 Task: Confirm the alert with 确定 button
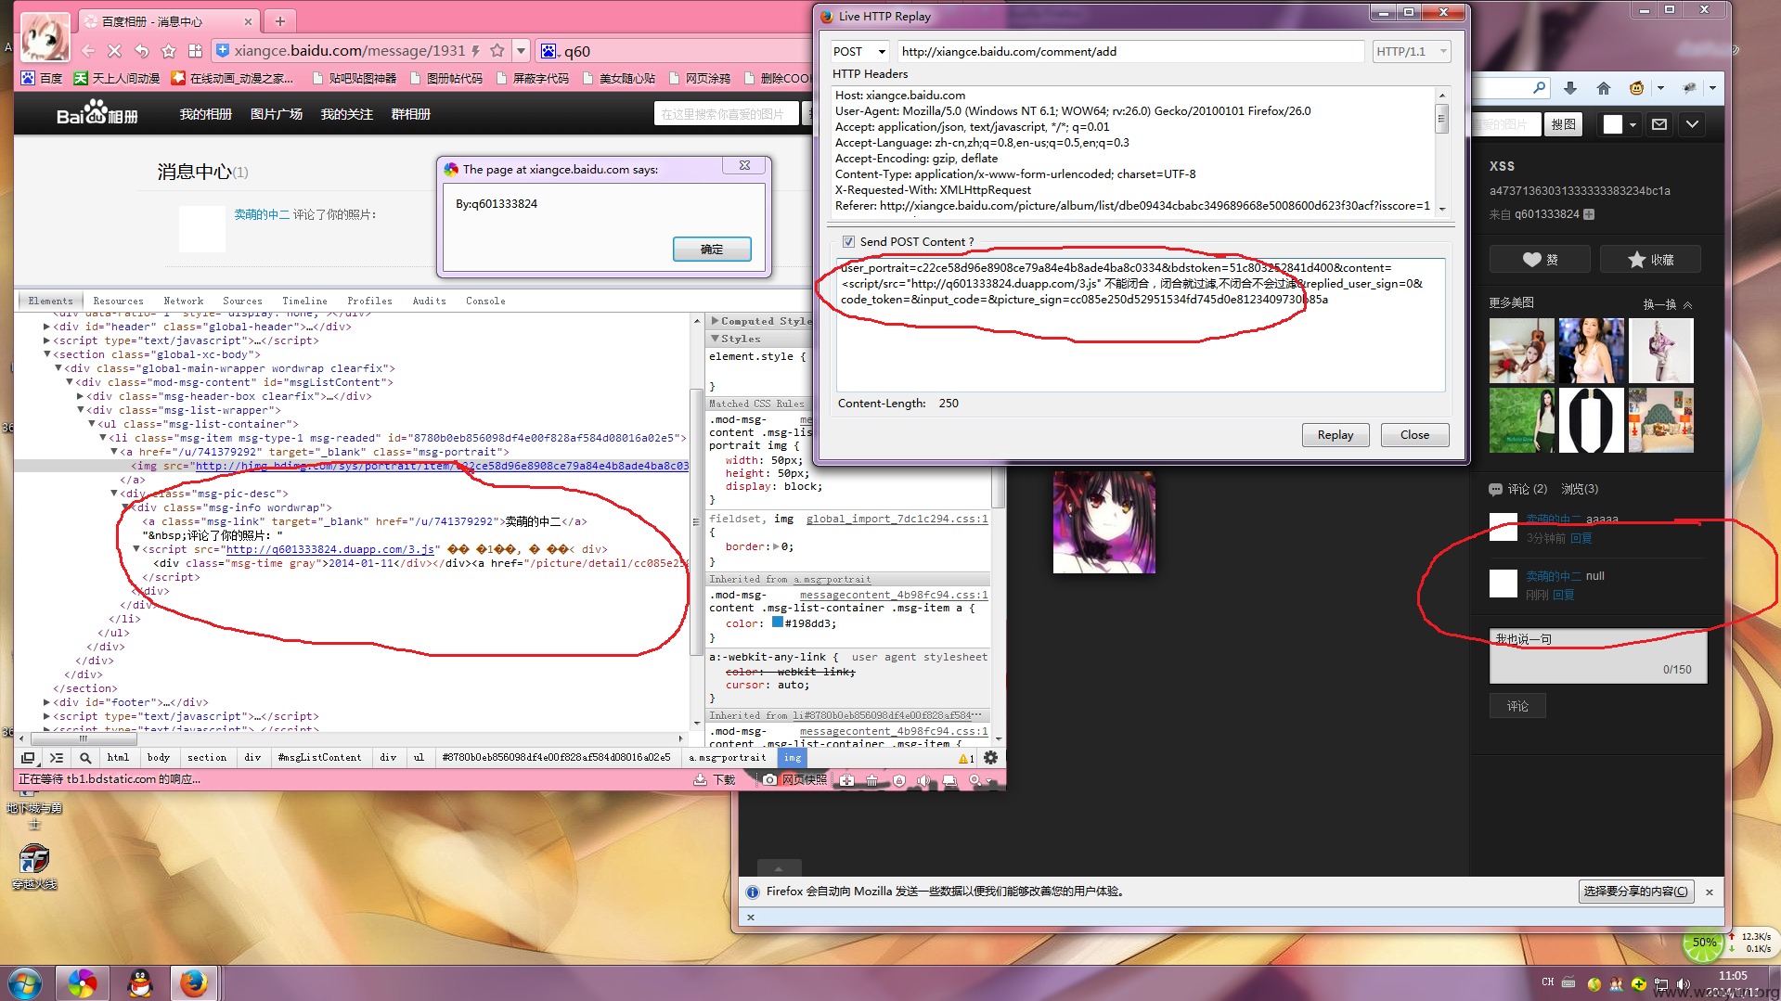point(712,249)
